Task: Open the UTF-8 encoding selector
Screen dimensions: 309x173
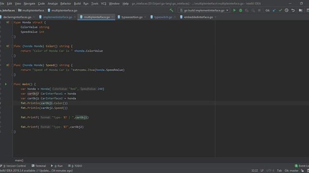Action: 270,171
